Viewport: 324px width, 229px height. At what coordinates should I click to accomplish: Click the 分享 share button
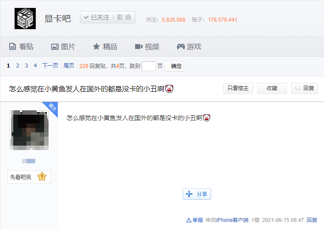click(197, 194)
